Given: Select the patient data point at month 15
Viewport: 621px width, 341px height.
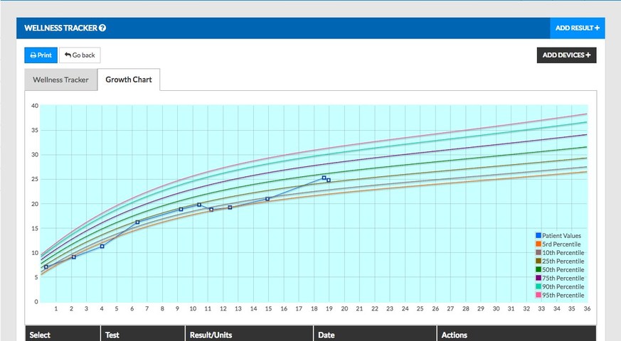Looking at the screenshot, I should (x=267, y=199).
